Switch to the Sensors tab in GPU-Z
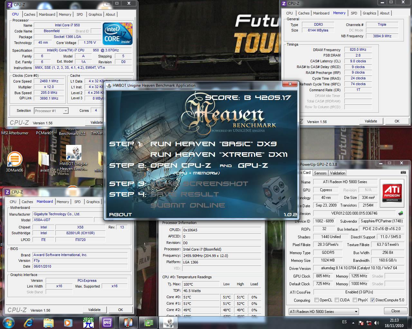412x329 pixels. pos(320,173)
